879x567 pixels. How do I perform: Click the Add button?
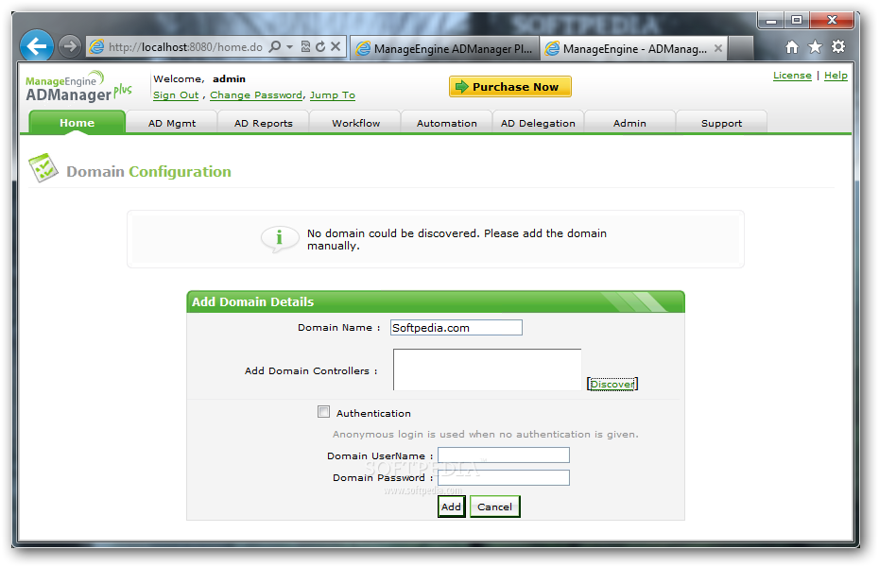[451, 507]
